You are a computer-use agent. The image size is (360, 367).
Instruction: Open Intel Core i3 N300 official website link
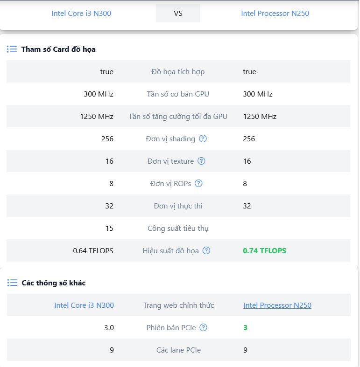click(84, 305)
